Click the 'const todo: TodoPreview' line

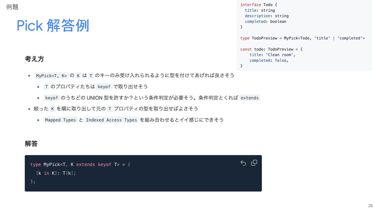click(271, 49)
